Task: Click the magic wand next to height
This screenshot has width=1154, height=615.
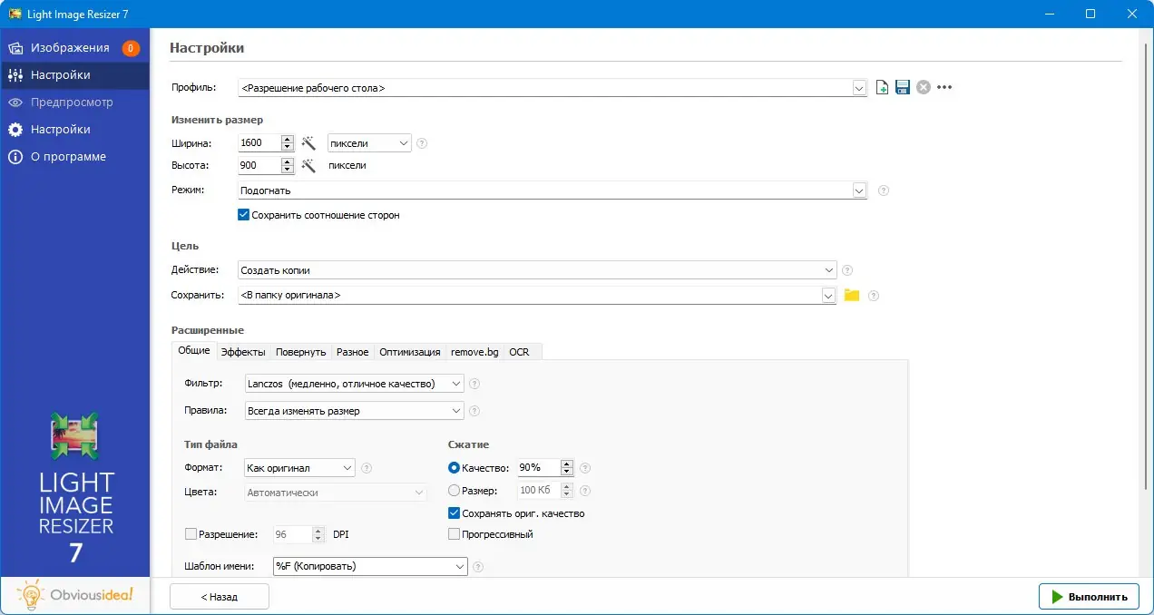Action: point(308,165)
